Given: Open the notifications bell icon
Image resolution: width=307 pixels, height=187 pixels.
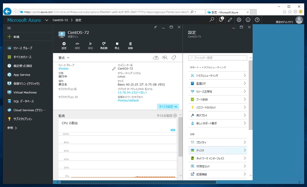Looking at the screenshot, I should 221,19.
